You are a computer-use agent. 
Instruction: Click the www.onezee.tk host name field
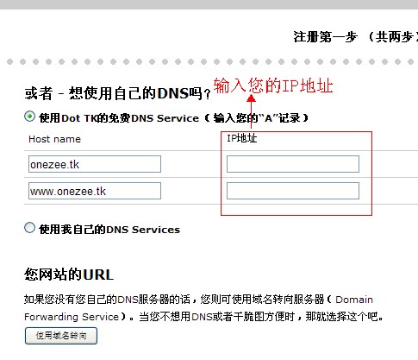click(x=95, y=191)
